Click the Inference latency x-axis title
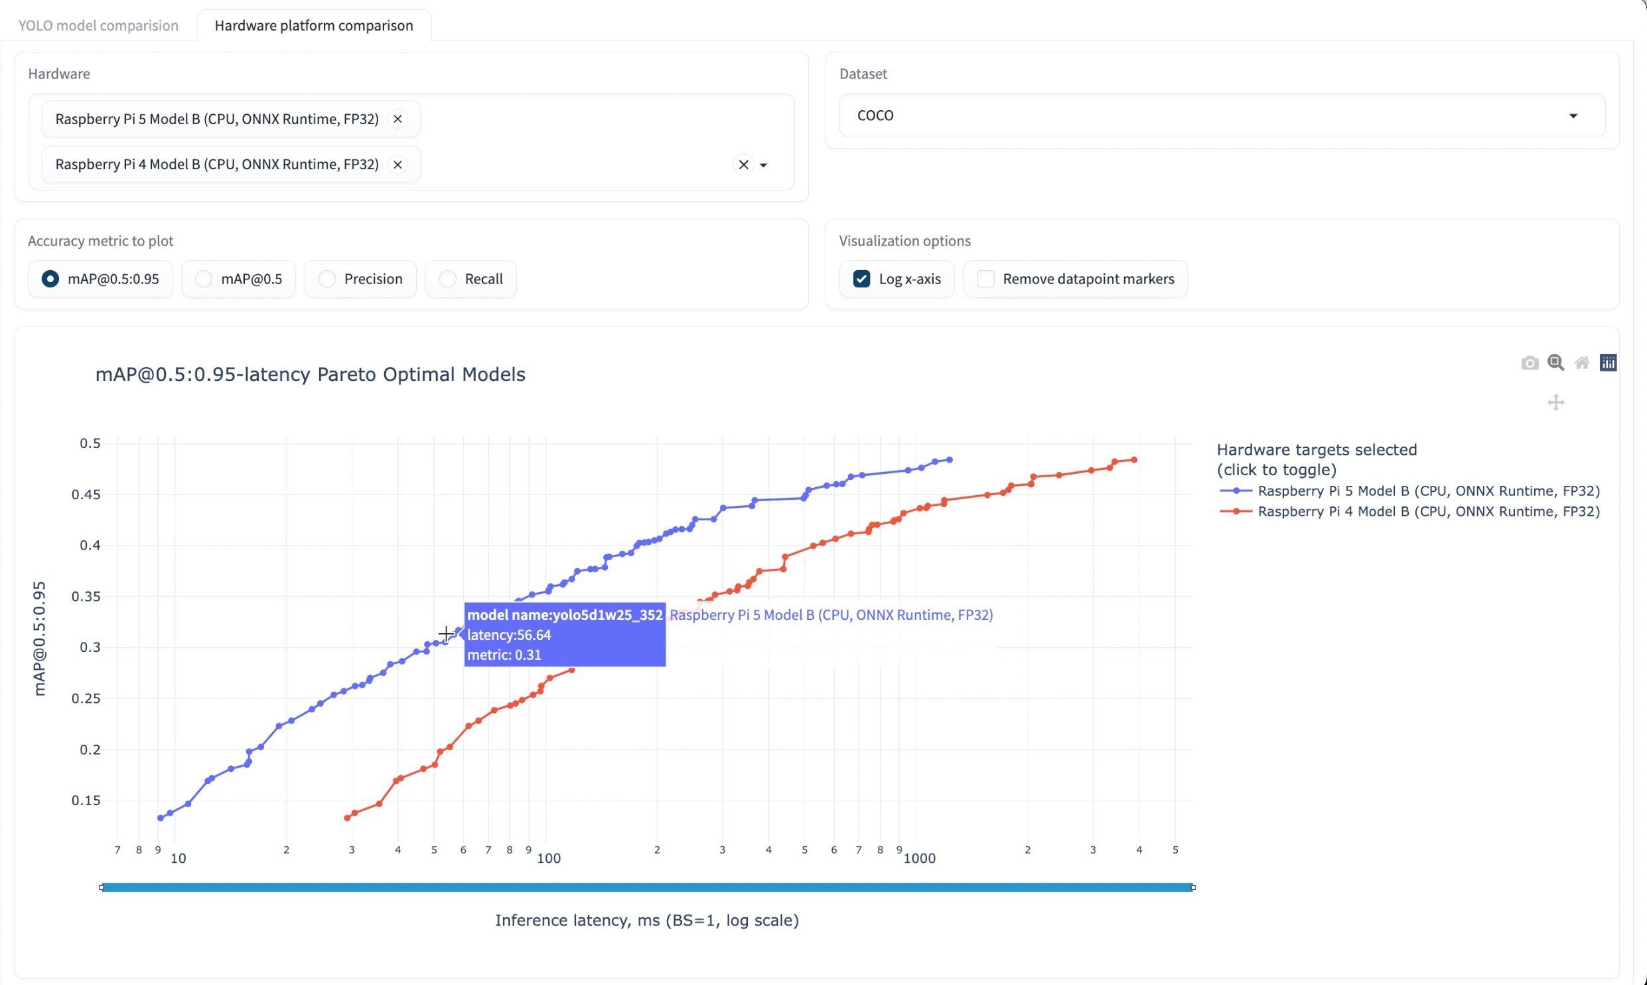 pyautogui.click(x=647, y=921)
